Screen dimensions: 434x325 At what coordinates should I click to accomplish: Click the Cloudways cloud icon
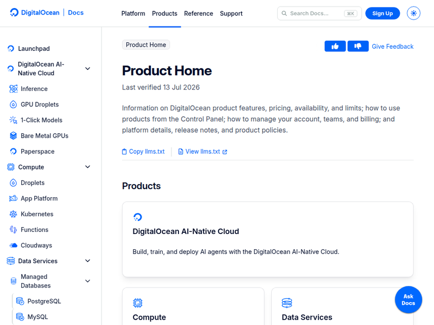[13, 245]
